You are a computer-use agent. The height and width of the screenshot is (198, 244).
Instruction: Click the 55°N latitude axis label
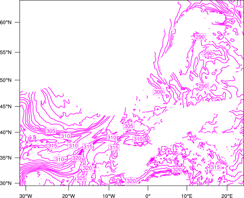click(x=6, y=52)
